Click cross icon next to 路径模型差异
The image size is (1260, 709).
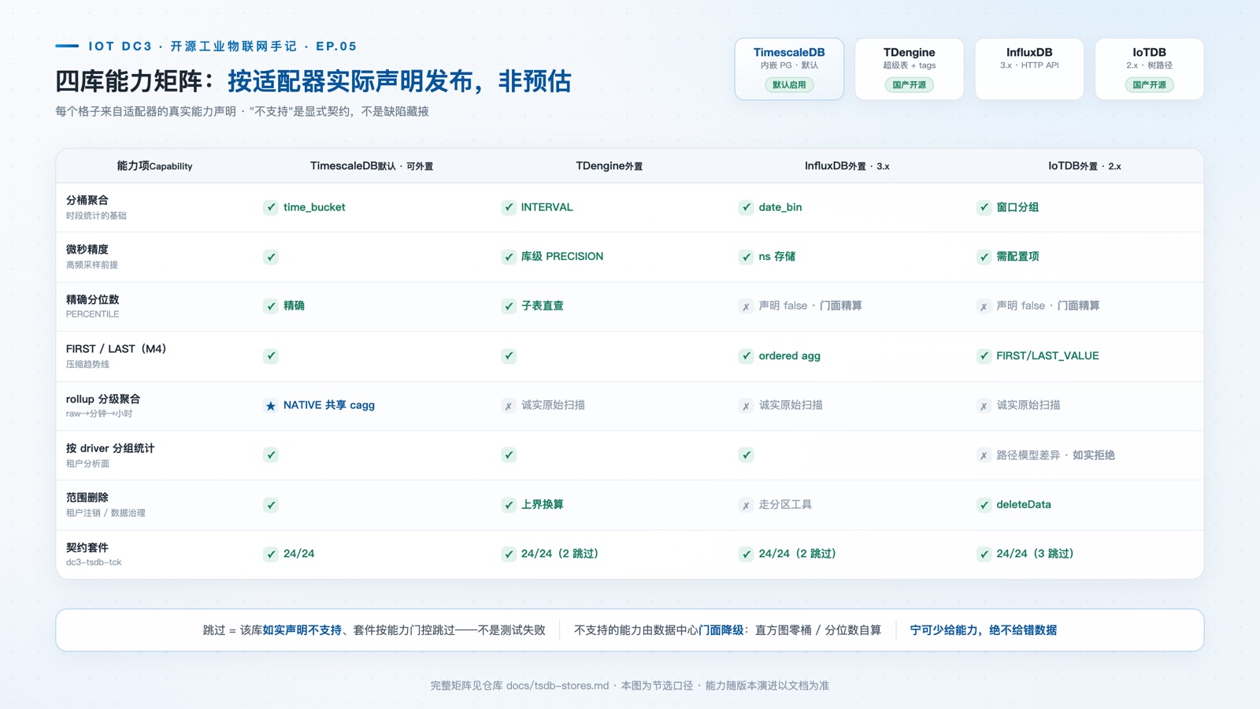click(984, 455)
